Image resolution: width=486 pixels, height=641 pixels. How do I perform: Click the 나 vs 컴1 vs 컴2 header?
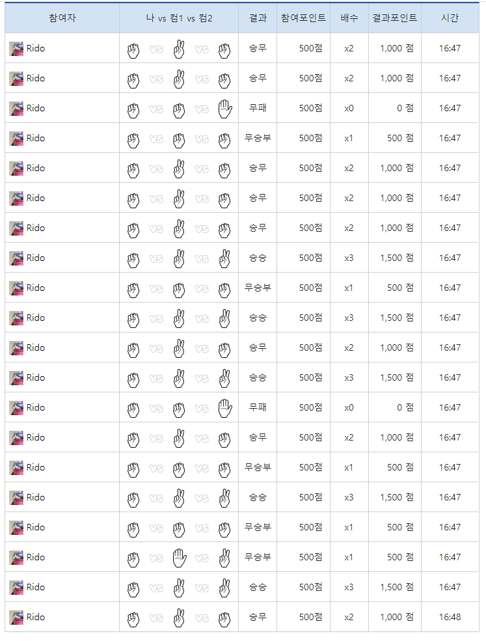(179, 18)
